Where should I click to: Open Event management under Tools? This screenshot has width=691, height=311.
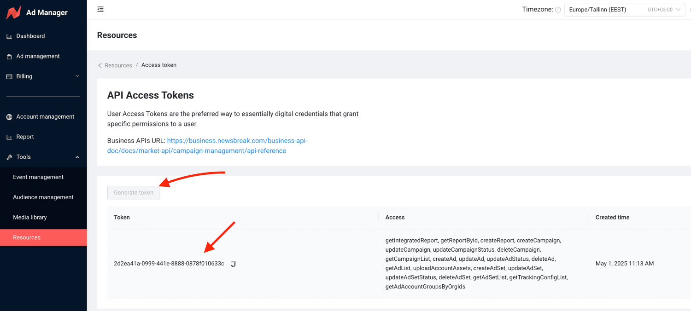click(43, 177)
